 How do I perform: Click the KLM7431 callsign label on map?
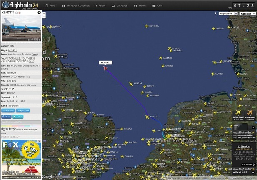click(105, 62)
